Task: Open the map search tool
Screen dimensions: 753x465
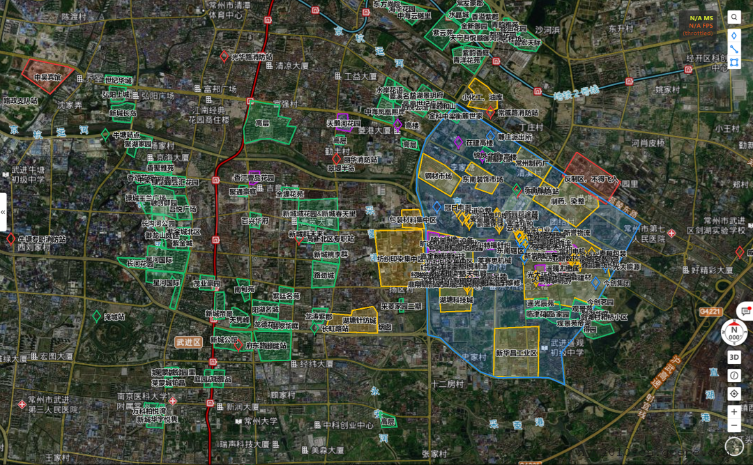Action: [x=734, y=17]
